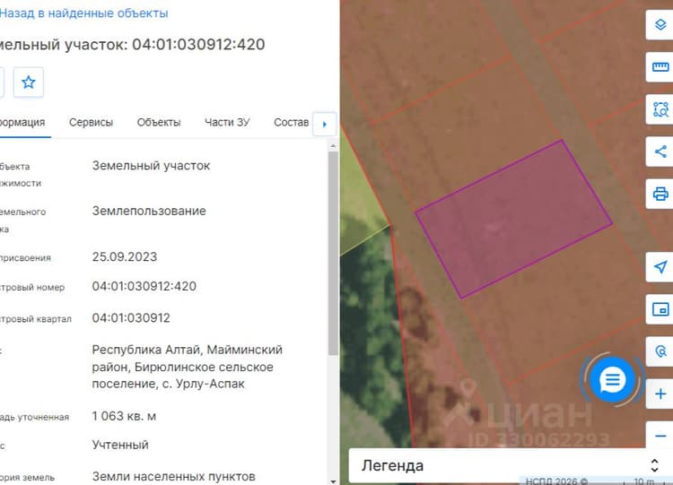Click the Земельный участок type value
Image resolution: width=673 pixels, height=485 pixels.
tap(151, 166)
